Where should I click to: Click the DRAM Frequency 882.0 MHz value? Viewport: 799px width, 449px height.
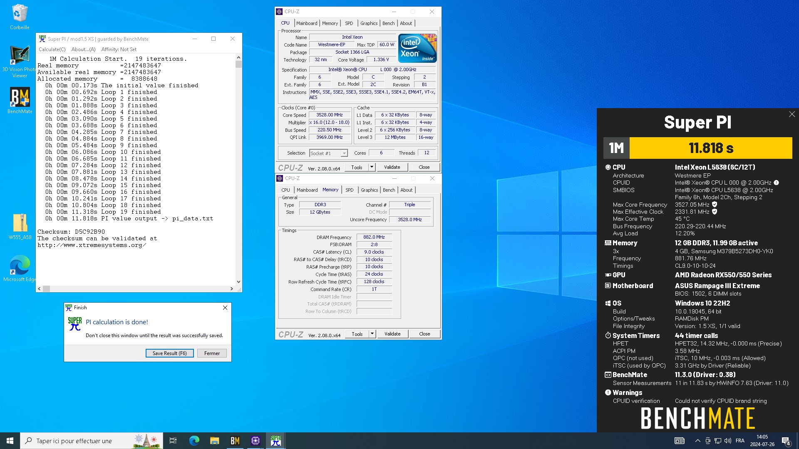click(374, 237)
